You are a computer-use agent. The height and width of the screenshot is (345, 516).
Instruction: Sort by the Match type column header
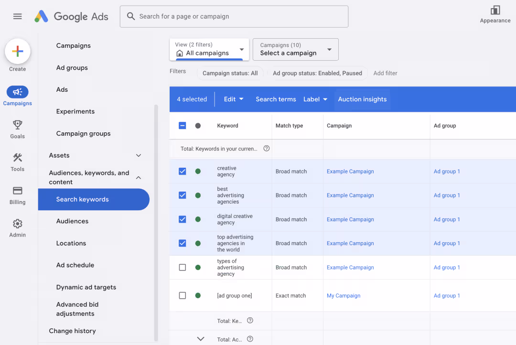coord(289,126)
